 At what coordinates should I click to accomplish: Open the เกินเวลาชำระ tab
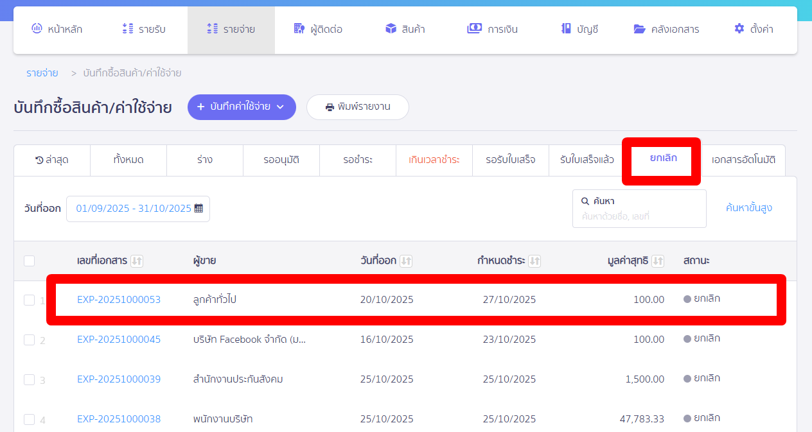pos(434,160)
